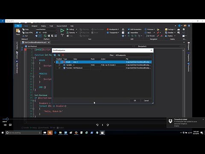Screen dimensions: 205x154
Task: Select the Set-Maximum Function breakpoint row
Action: click(x=104, y=68)
